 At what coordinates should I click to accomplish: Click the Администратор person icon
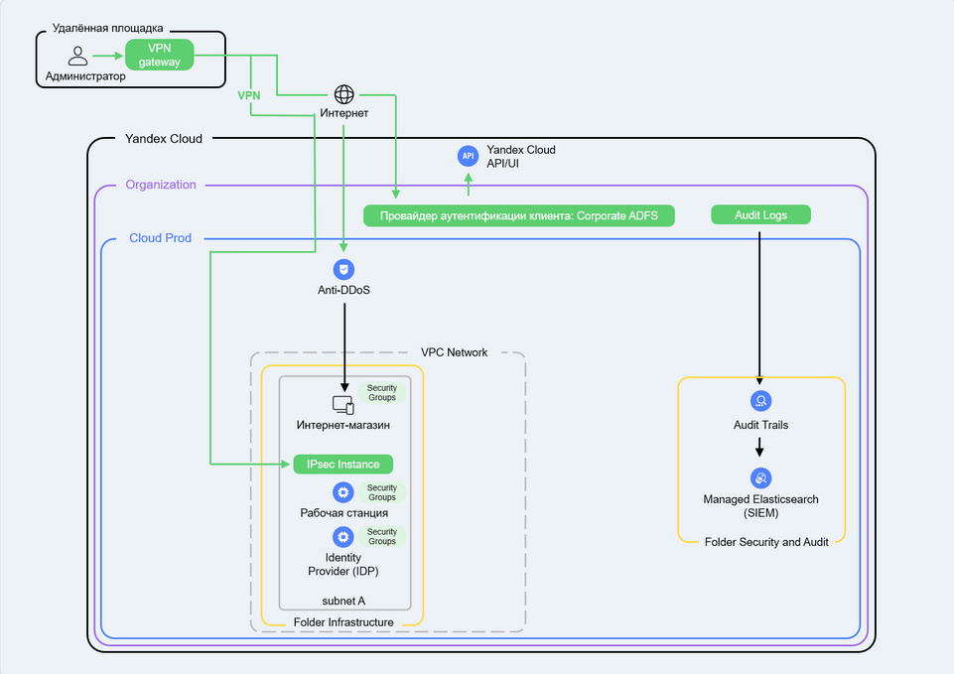77,56
